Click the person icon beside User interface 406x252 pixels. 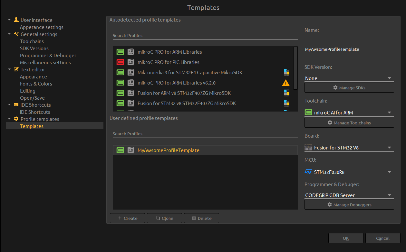pos(16,20)
